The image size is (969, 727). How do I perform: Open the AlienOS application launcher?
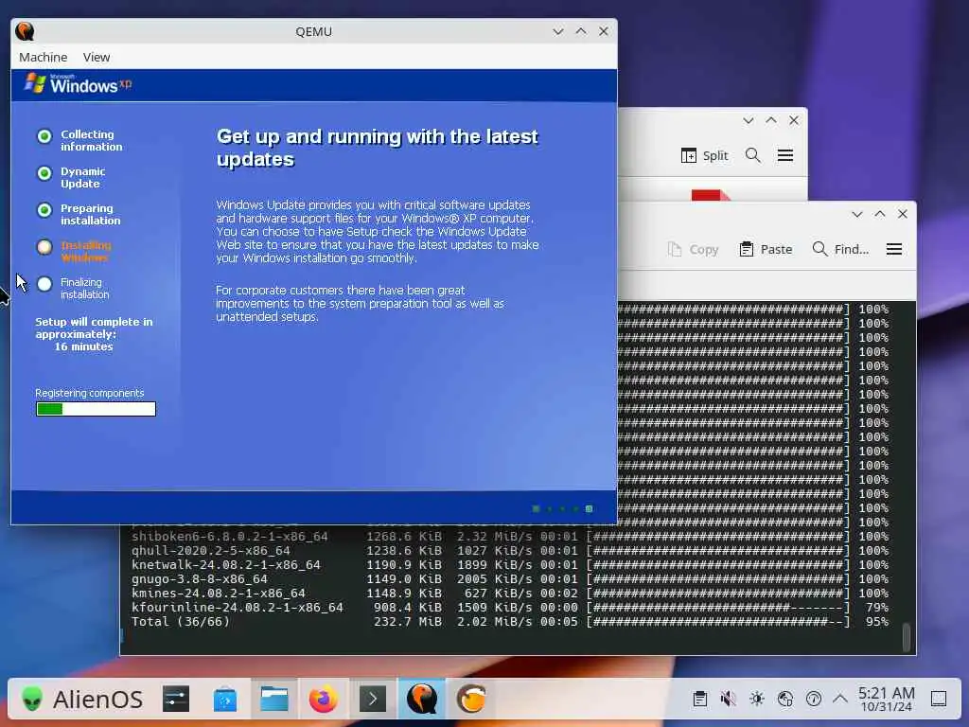point(82,700)
